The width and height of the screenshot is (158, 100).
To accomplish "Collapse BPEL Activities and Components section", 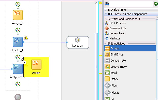I will click(x=106, y=14).
